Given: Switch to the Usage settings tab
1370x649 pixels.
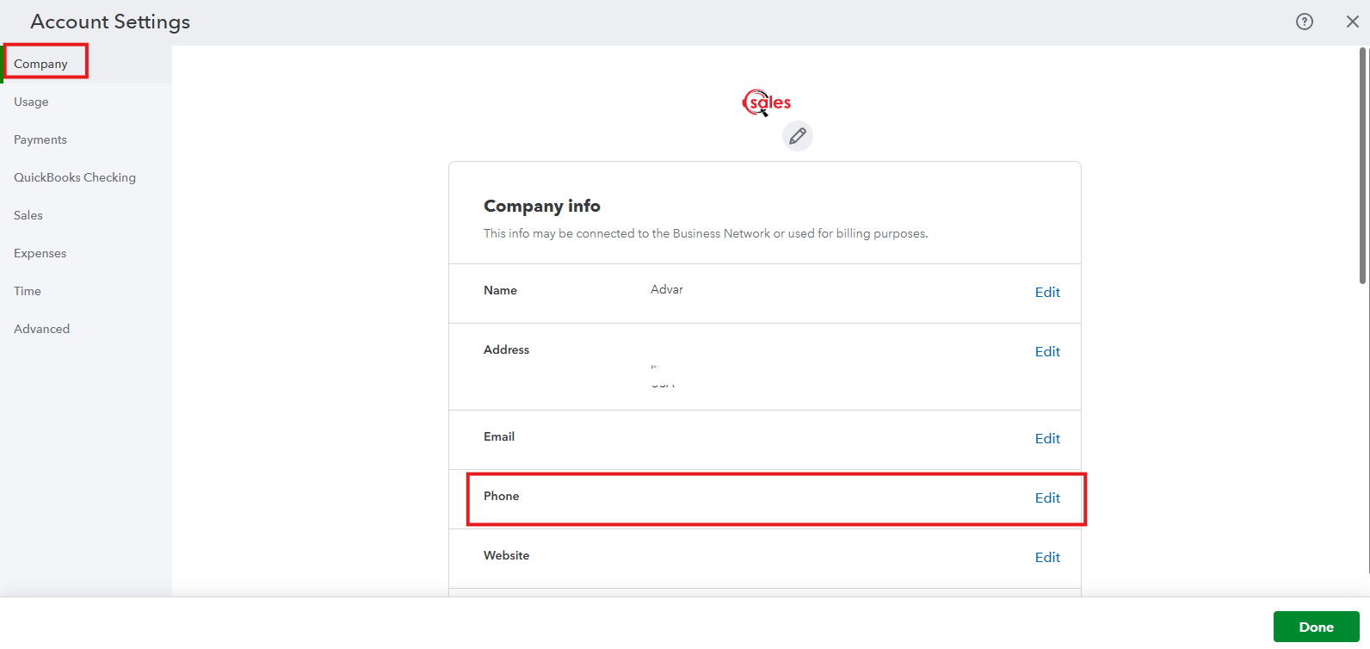Looking at the screenshot, I should (x=31, y=102).
